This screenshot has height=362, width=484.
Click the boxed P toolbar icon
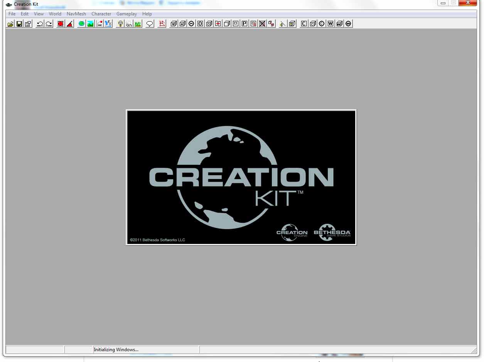[x=245, y=24]
